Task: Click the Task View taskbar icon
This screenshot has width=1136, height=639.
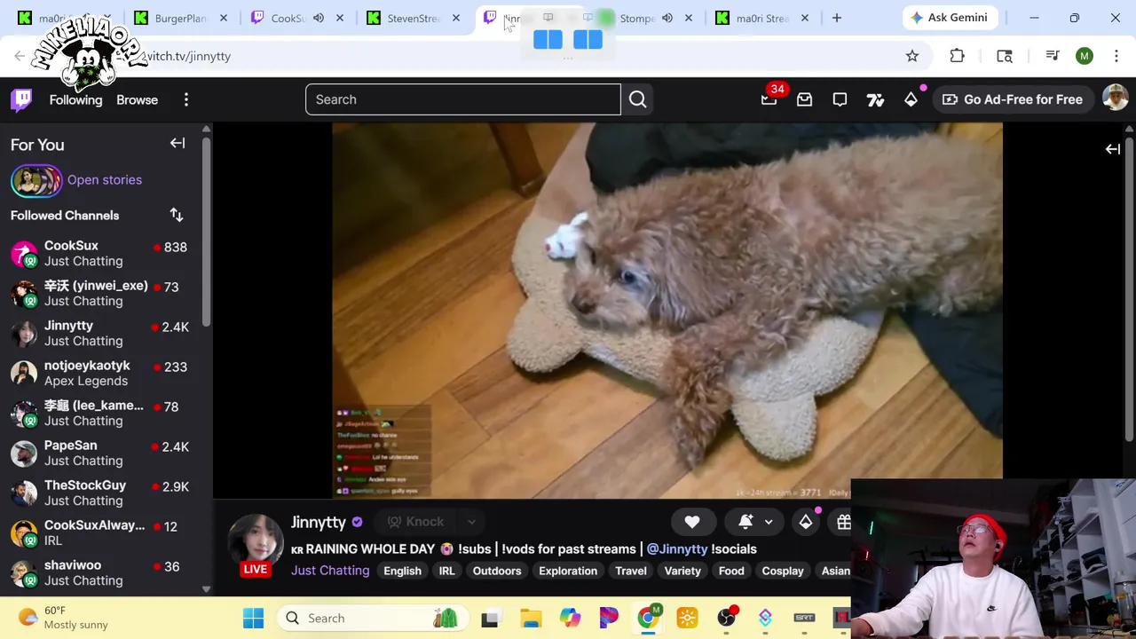Action: (490, 618)
